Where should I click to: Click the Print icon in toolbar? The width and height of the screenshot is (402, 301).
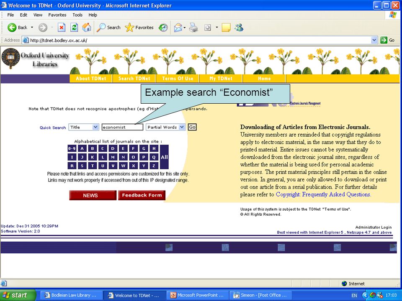[x=193, y=28]
